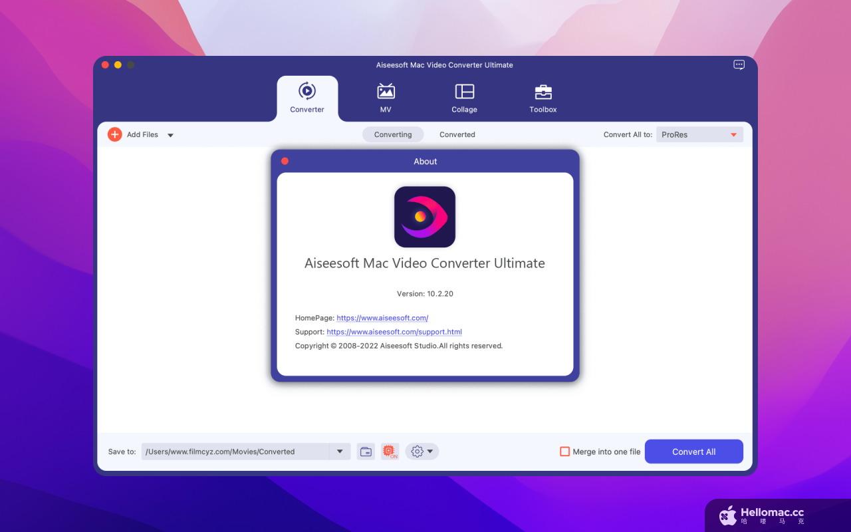The height and width of the screenshot is (532, 851).
Task: Open the HomePage link aiseesoft.com
Action: point(382,318)
